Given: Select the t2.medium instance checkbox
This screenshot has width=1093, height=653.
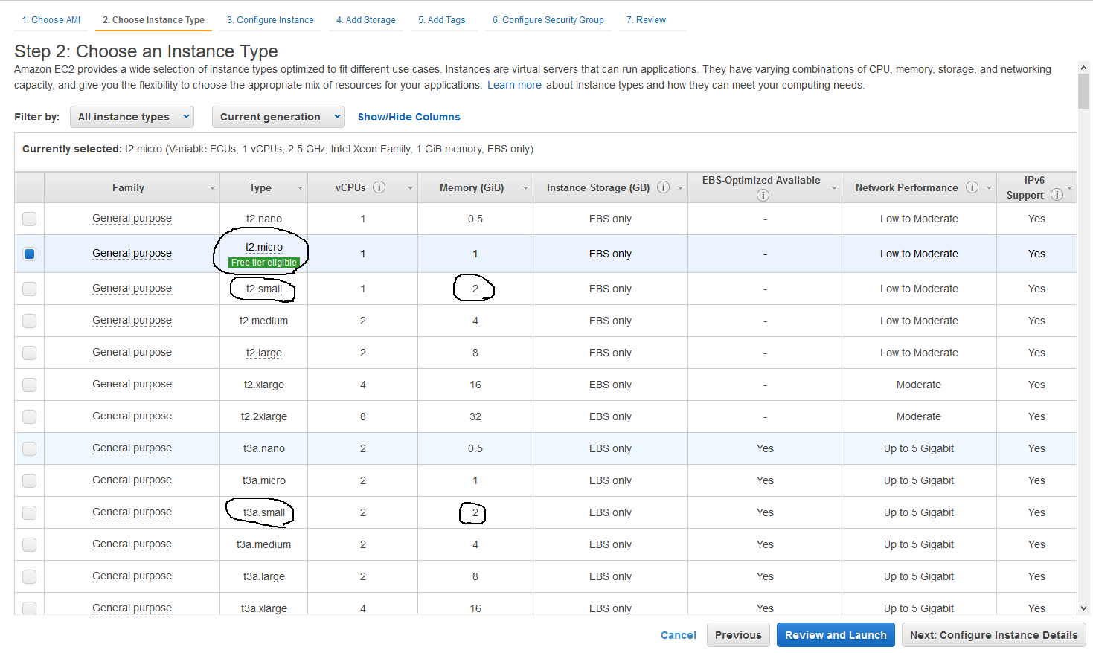Looking at the screenshot, I should pyautogui.click(x=29, y=321).
